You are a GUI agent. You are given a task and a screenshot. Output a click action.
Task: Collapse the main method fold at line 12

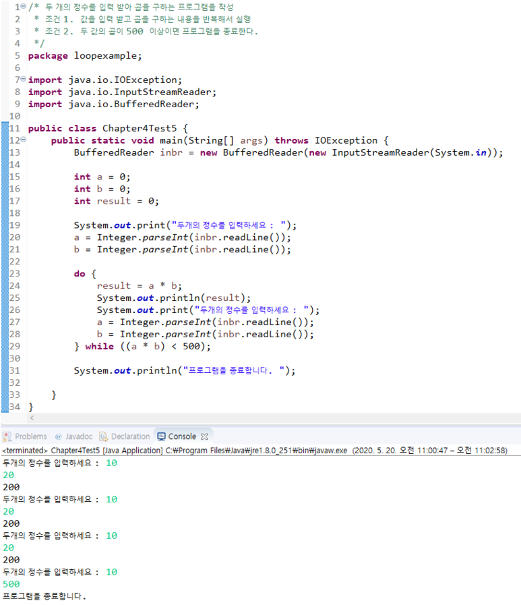point(24,140)
